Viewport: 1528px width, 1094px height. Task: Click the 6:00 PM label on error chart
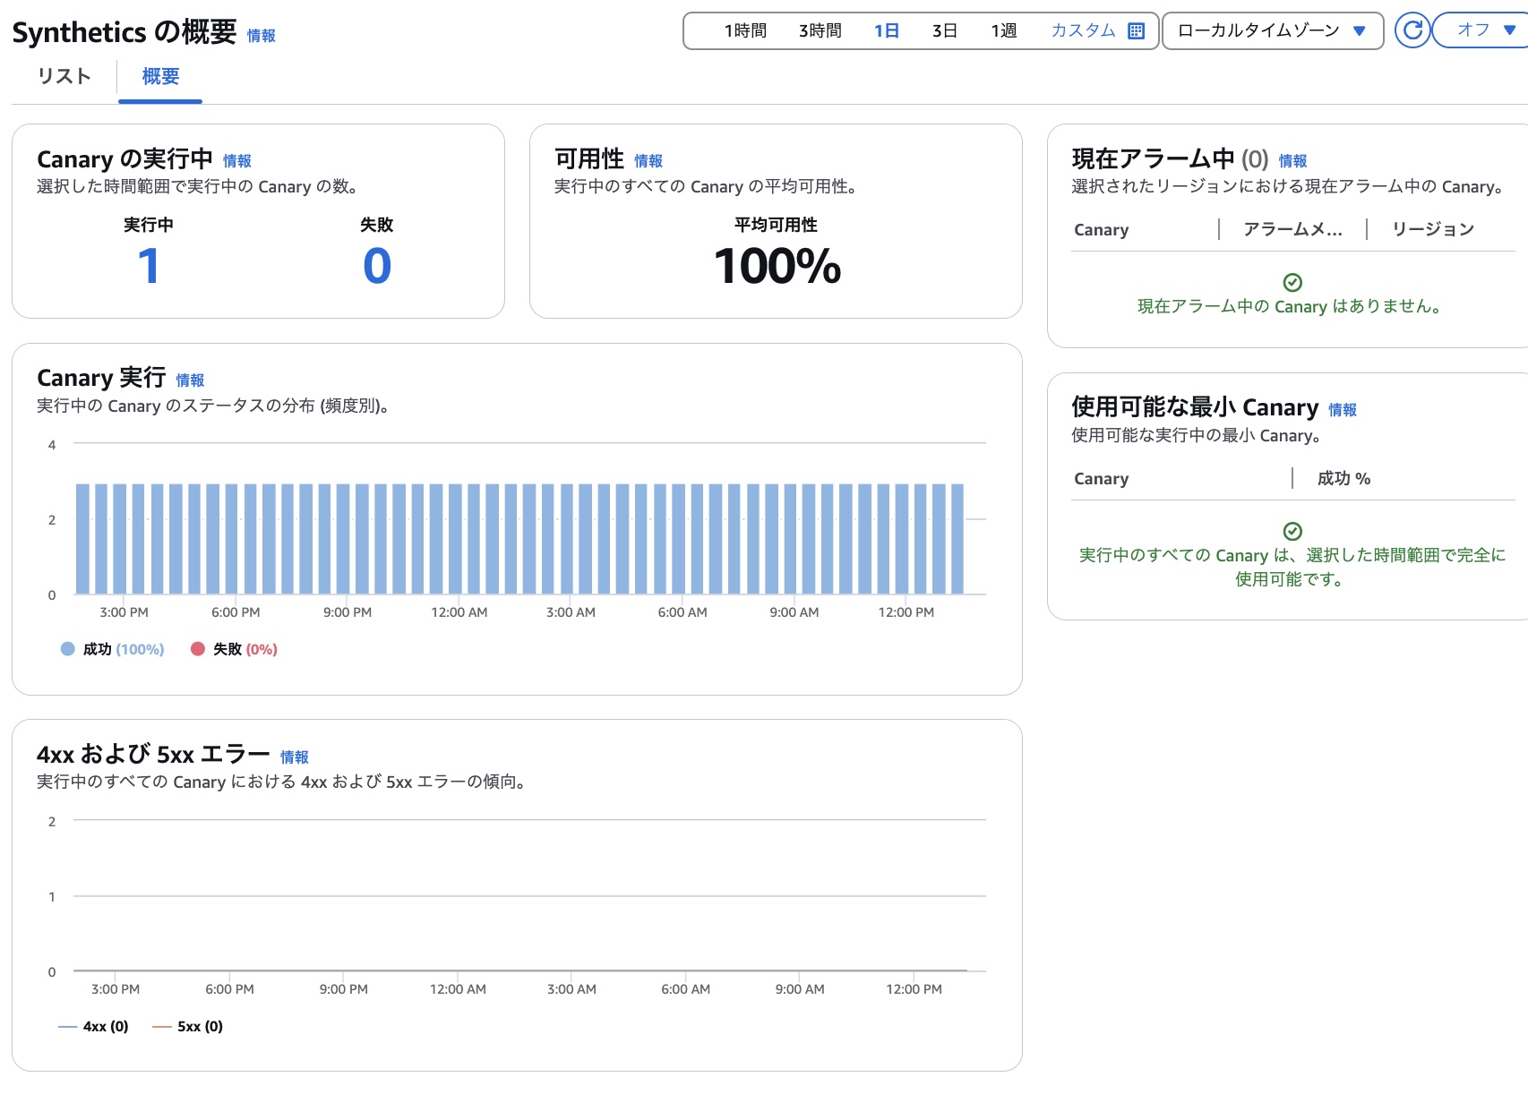pos(229,989)
